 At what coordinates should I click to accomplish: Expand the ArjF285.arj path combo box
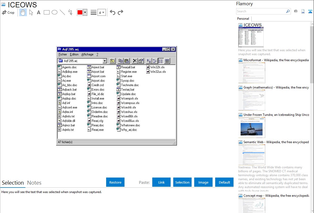(105, 61)
